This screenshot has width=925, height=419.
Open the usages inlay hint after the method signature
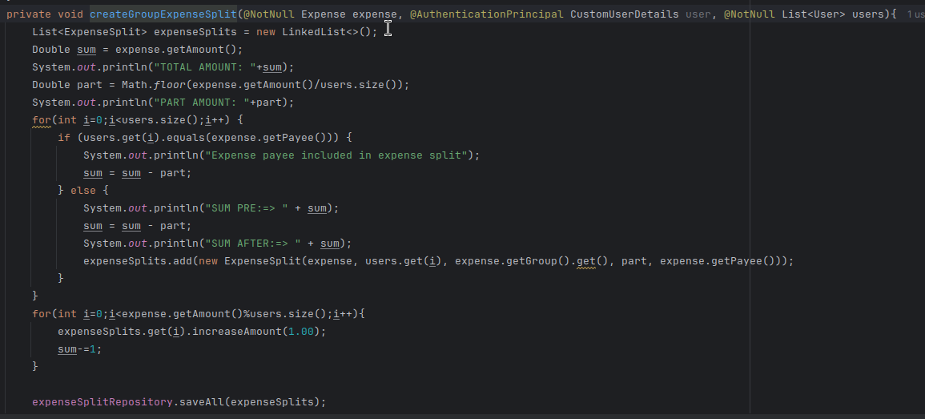tap(915, 15)
